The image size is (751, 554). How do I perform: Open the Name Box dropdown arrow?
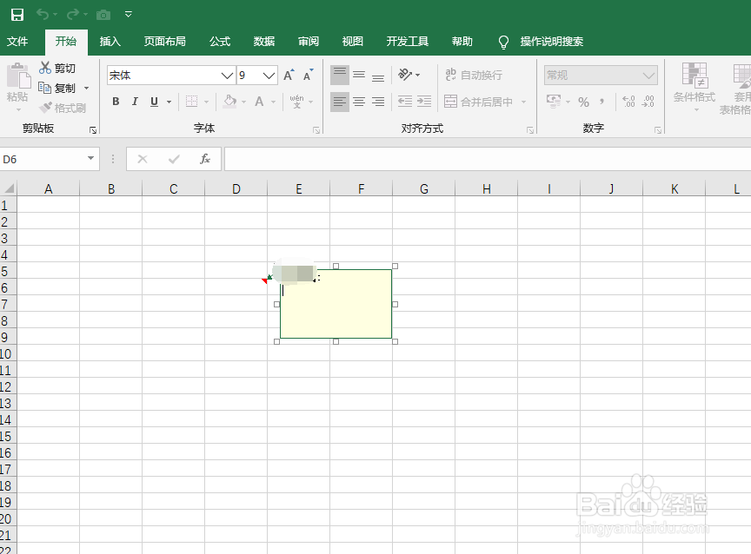(90, 158)
